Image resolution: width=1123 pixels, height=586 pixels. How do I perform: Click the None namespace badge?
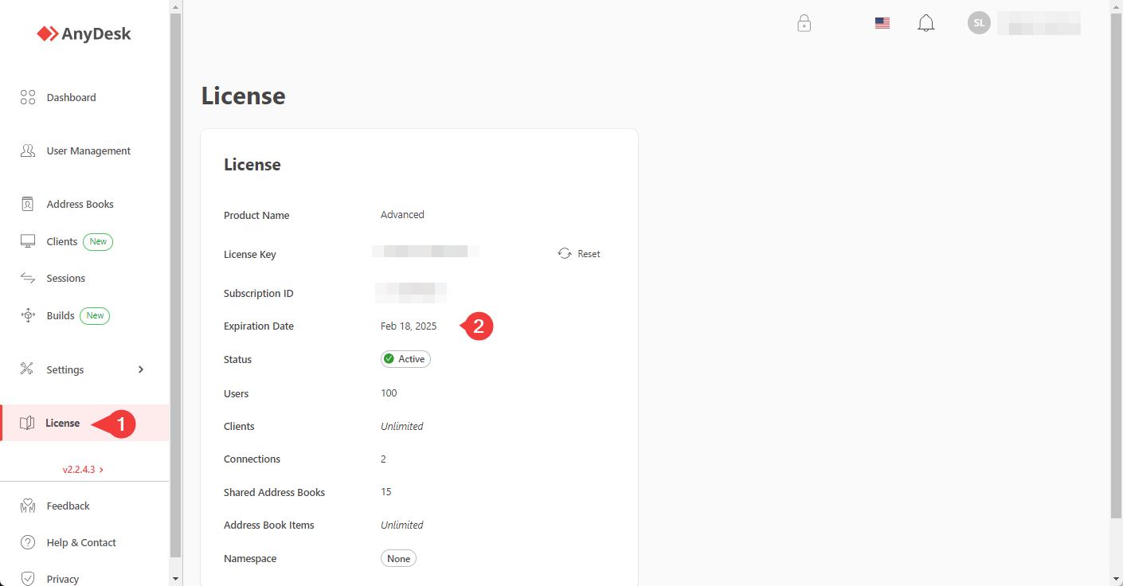[398, 558]
